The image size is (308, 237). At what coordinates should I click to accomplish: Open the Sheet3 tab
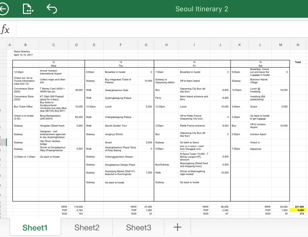tap(138, 228)
